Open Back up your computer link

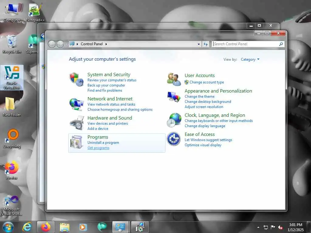106,85
